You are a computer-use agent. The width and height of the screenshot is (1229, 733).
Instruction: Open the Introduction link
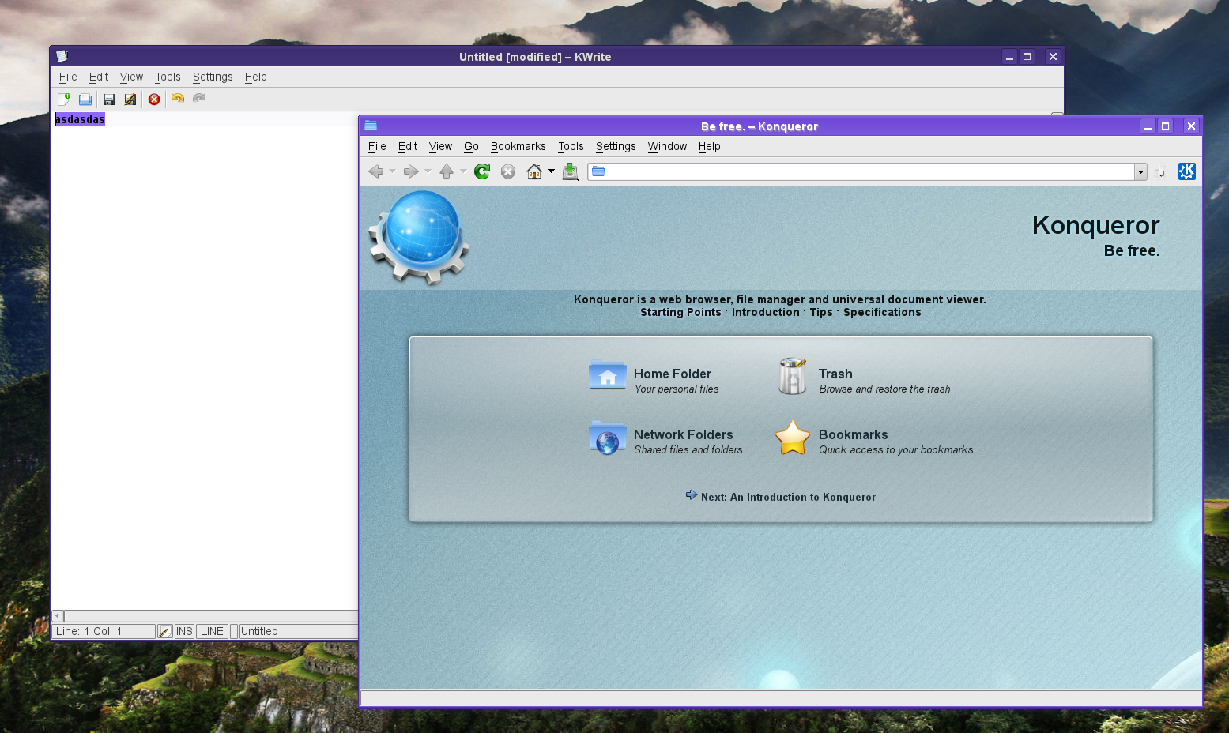pos(766,312)
